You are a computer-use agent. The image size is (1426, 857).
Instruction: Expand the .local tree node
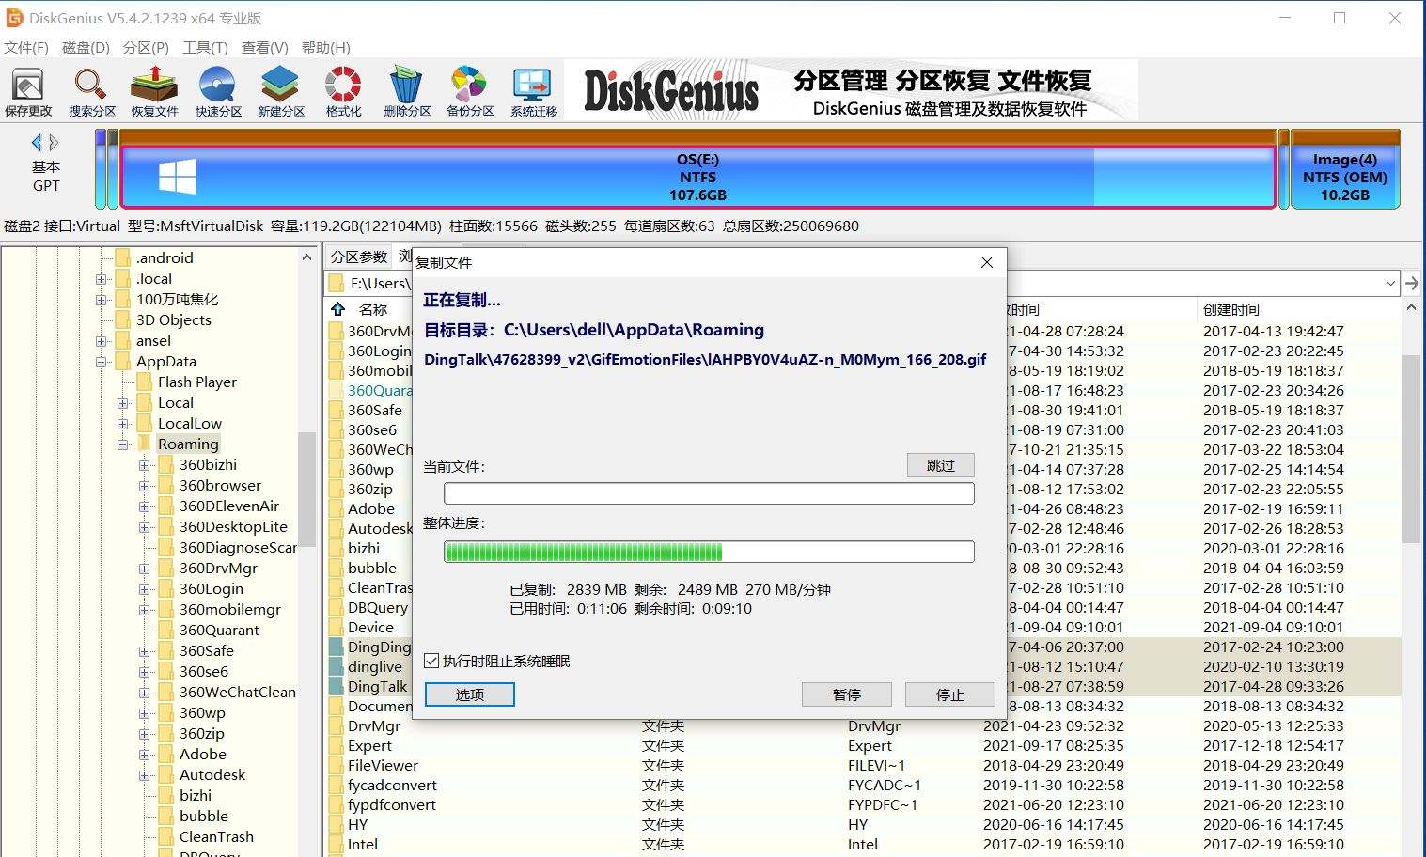102,279
